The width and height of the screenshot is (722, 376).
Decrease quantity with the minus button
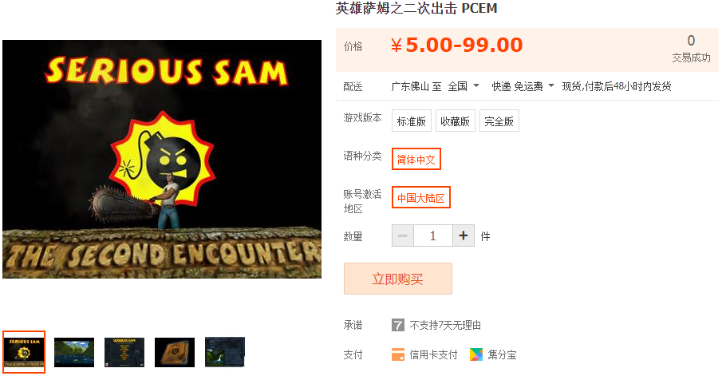point(403,236)
